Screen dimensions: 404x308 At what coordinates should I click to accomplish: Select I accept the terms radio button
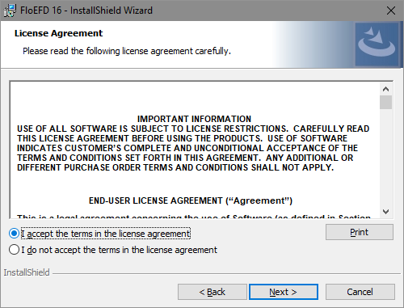[x=14, y=234]
